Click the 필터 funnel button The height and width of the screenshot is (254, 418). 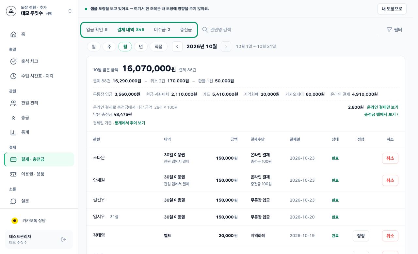point(394,30)
